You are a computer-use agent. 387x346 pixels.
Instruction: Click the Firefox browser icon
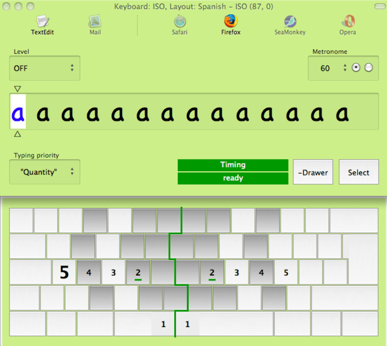click(231, 21)
